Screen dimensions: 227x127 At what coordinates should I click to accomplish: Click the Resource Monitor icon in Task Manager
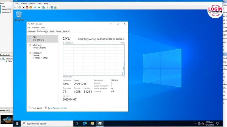click(46, 108)
